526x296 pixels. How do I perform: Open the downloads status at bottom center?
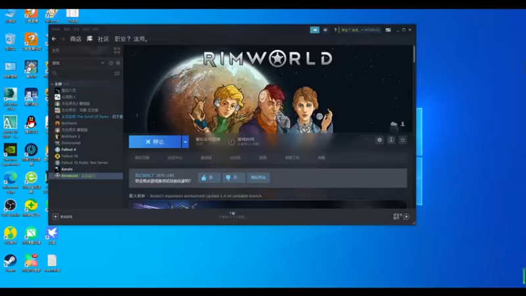(232, 216)
